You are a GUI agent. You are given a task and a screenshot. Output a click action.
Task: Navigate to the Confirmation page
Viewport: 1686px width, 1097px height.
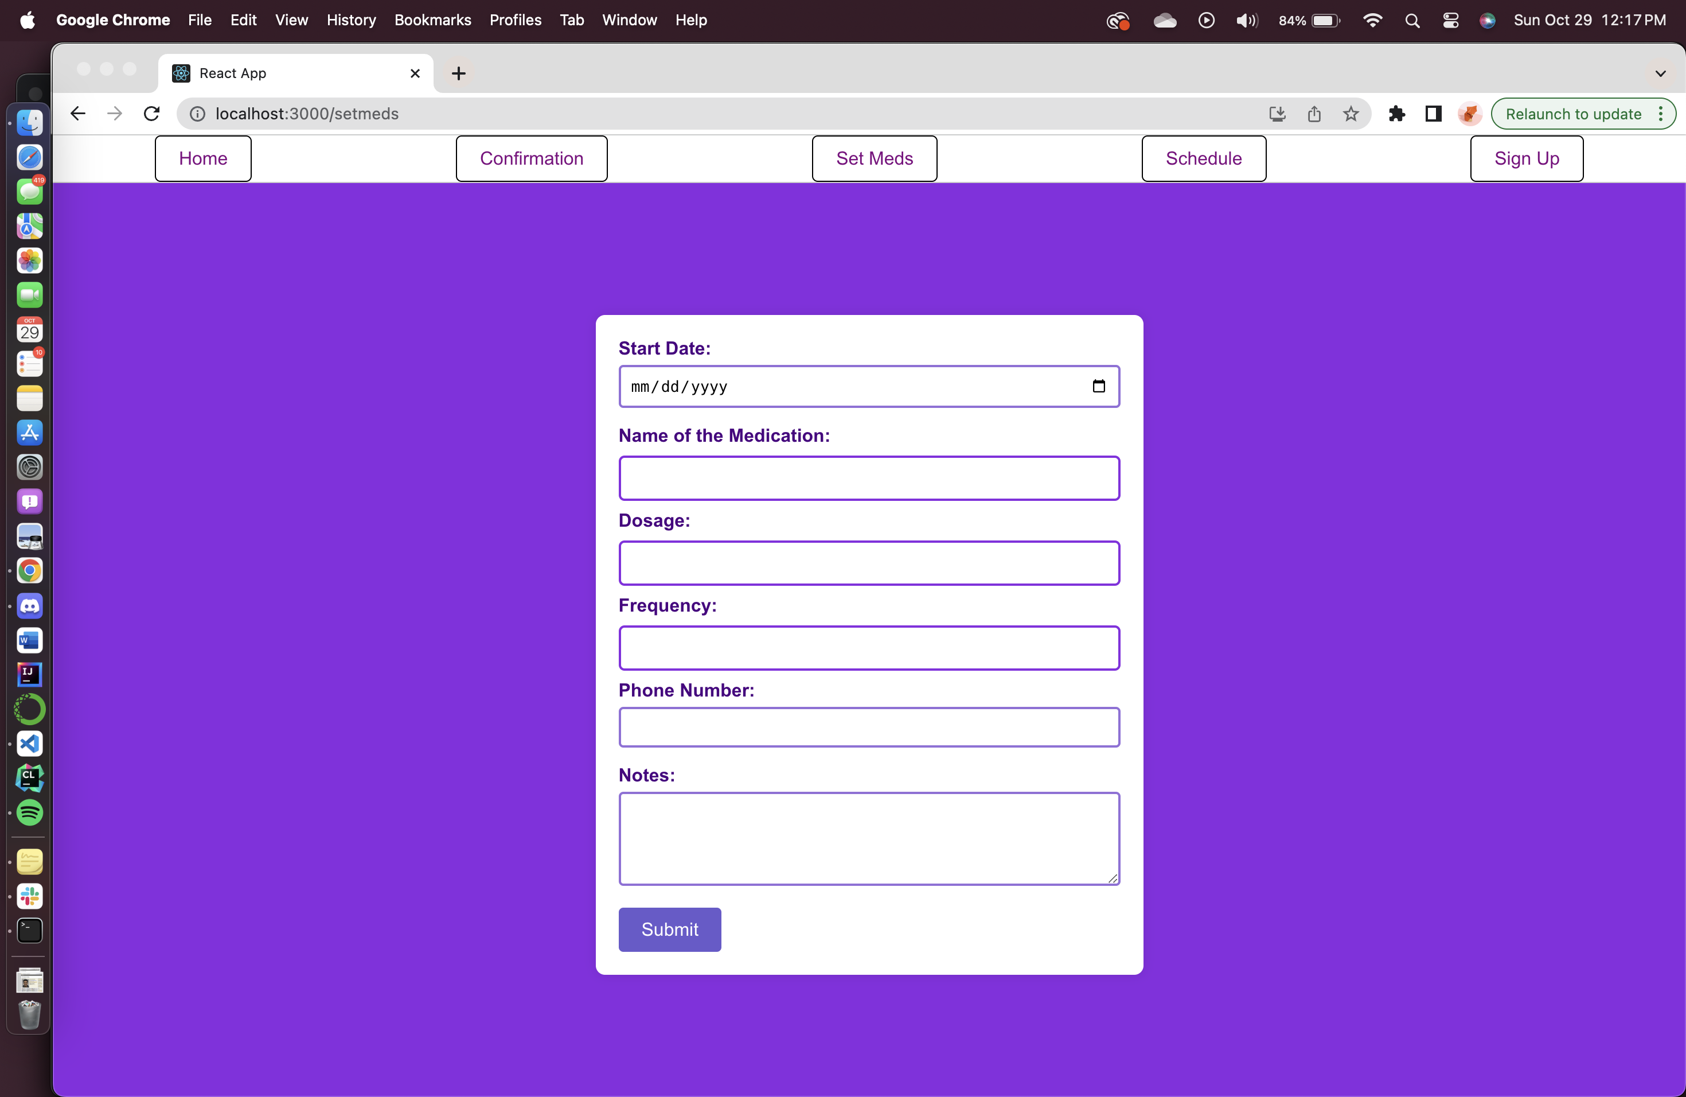pos(531,158)
